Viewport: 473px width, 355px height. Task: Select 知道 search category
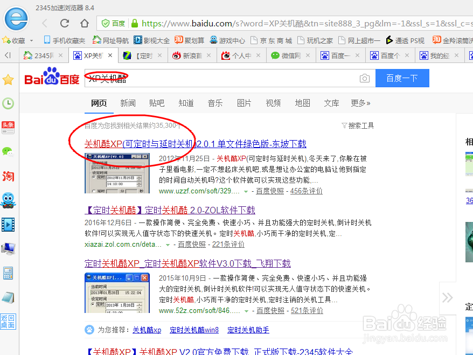186,103
